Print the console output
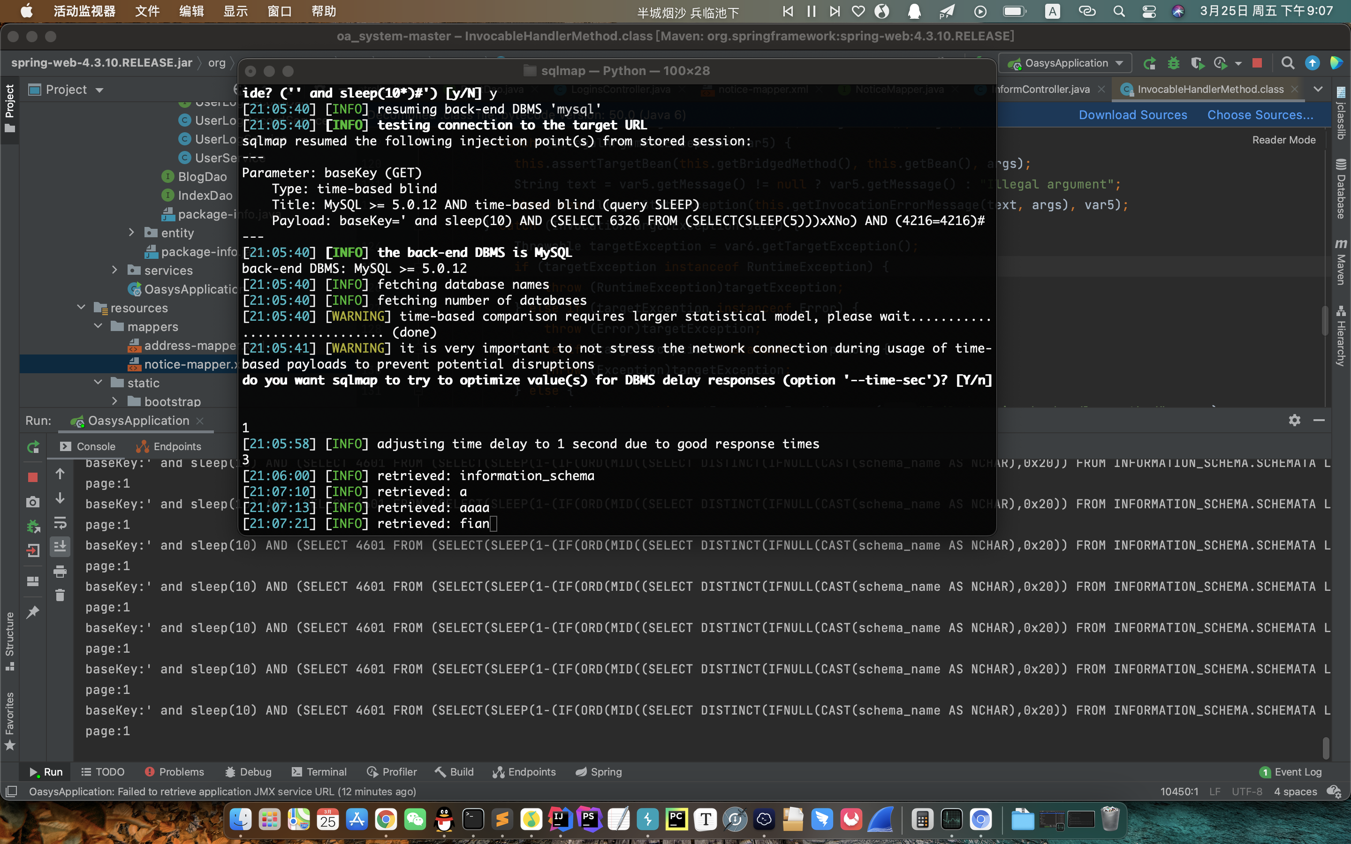 [60, 571]
